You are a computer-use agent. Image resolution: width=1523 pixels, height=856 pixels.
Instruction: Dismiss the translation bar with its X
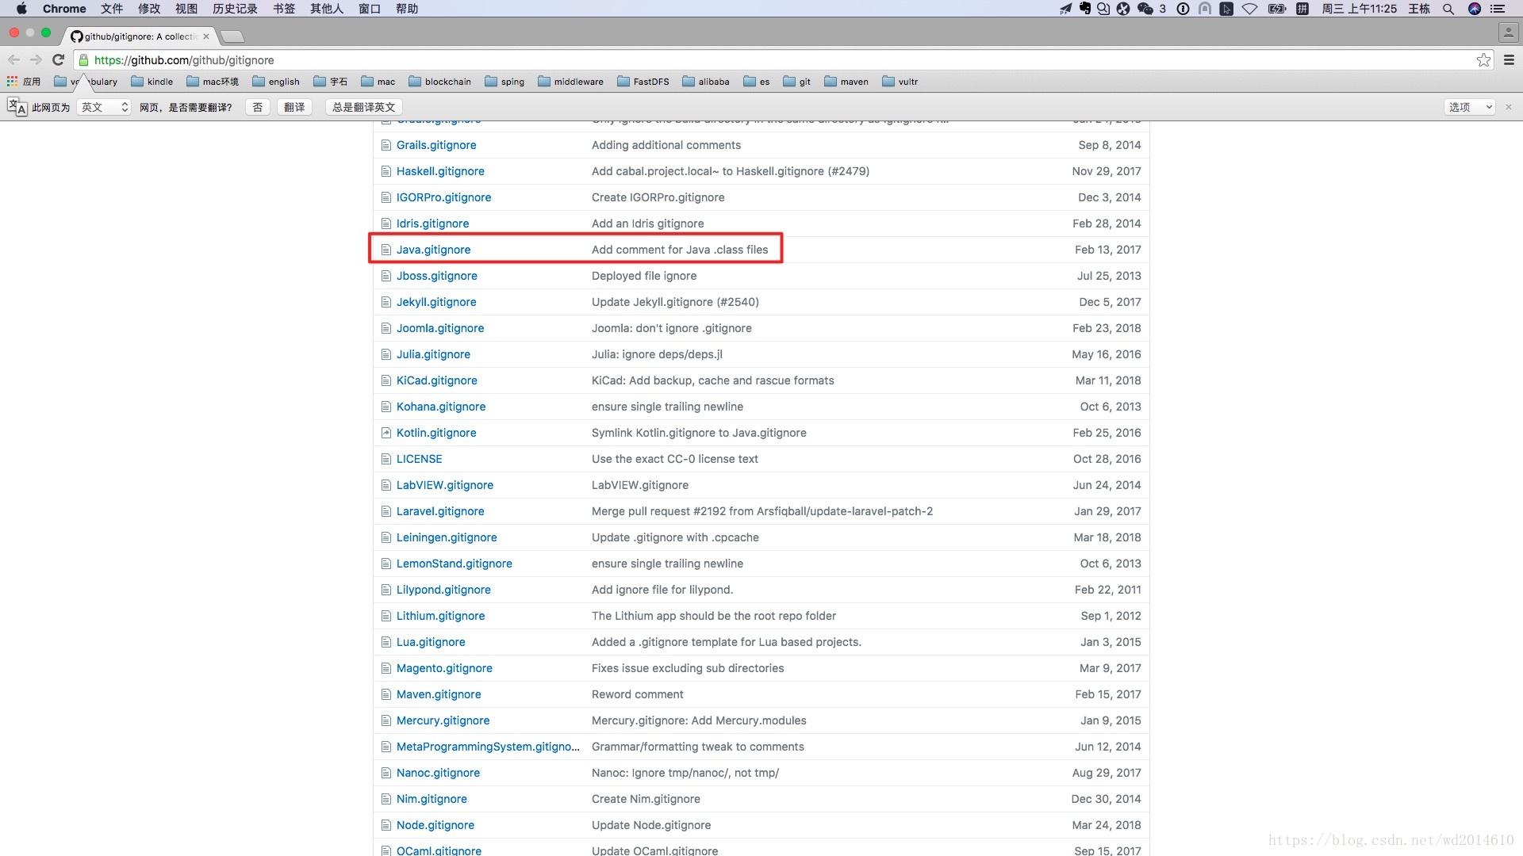click(1509, 107)
